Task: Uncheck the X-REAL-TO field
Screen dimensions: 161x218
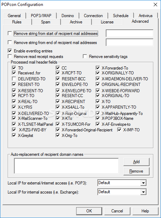Action: click(x=14, y=102)
